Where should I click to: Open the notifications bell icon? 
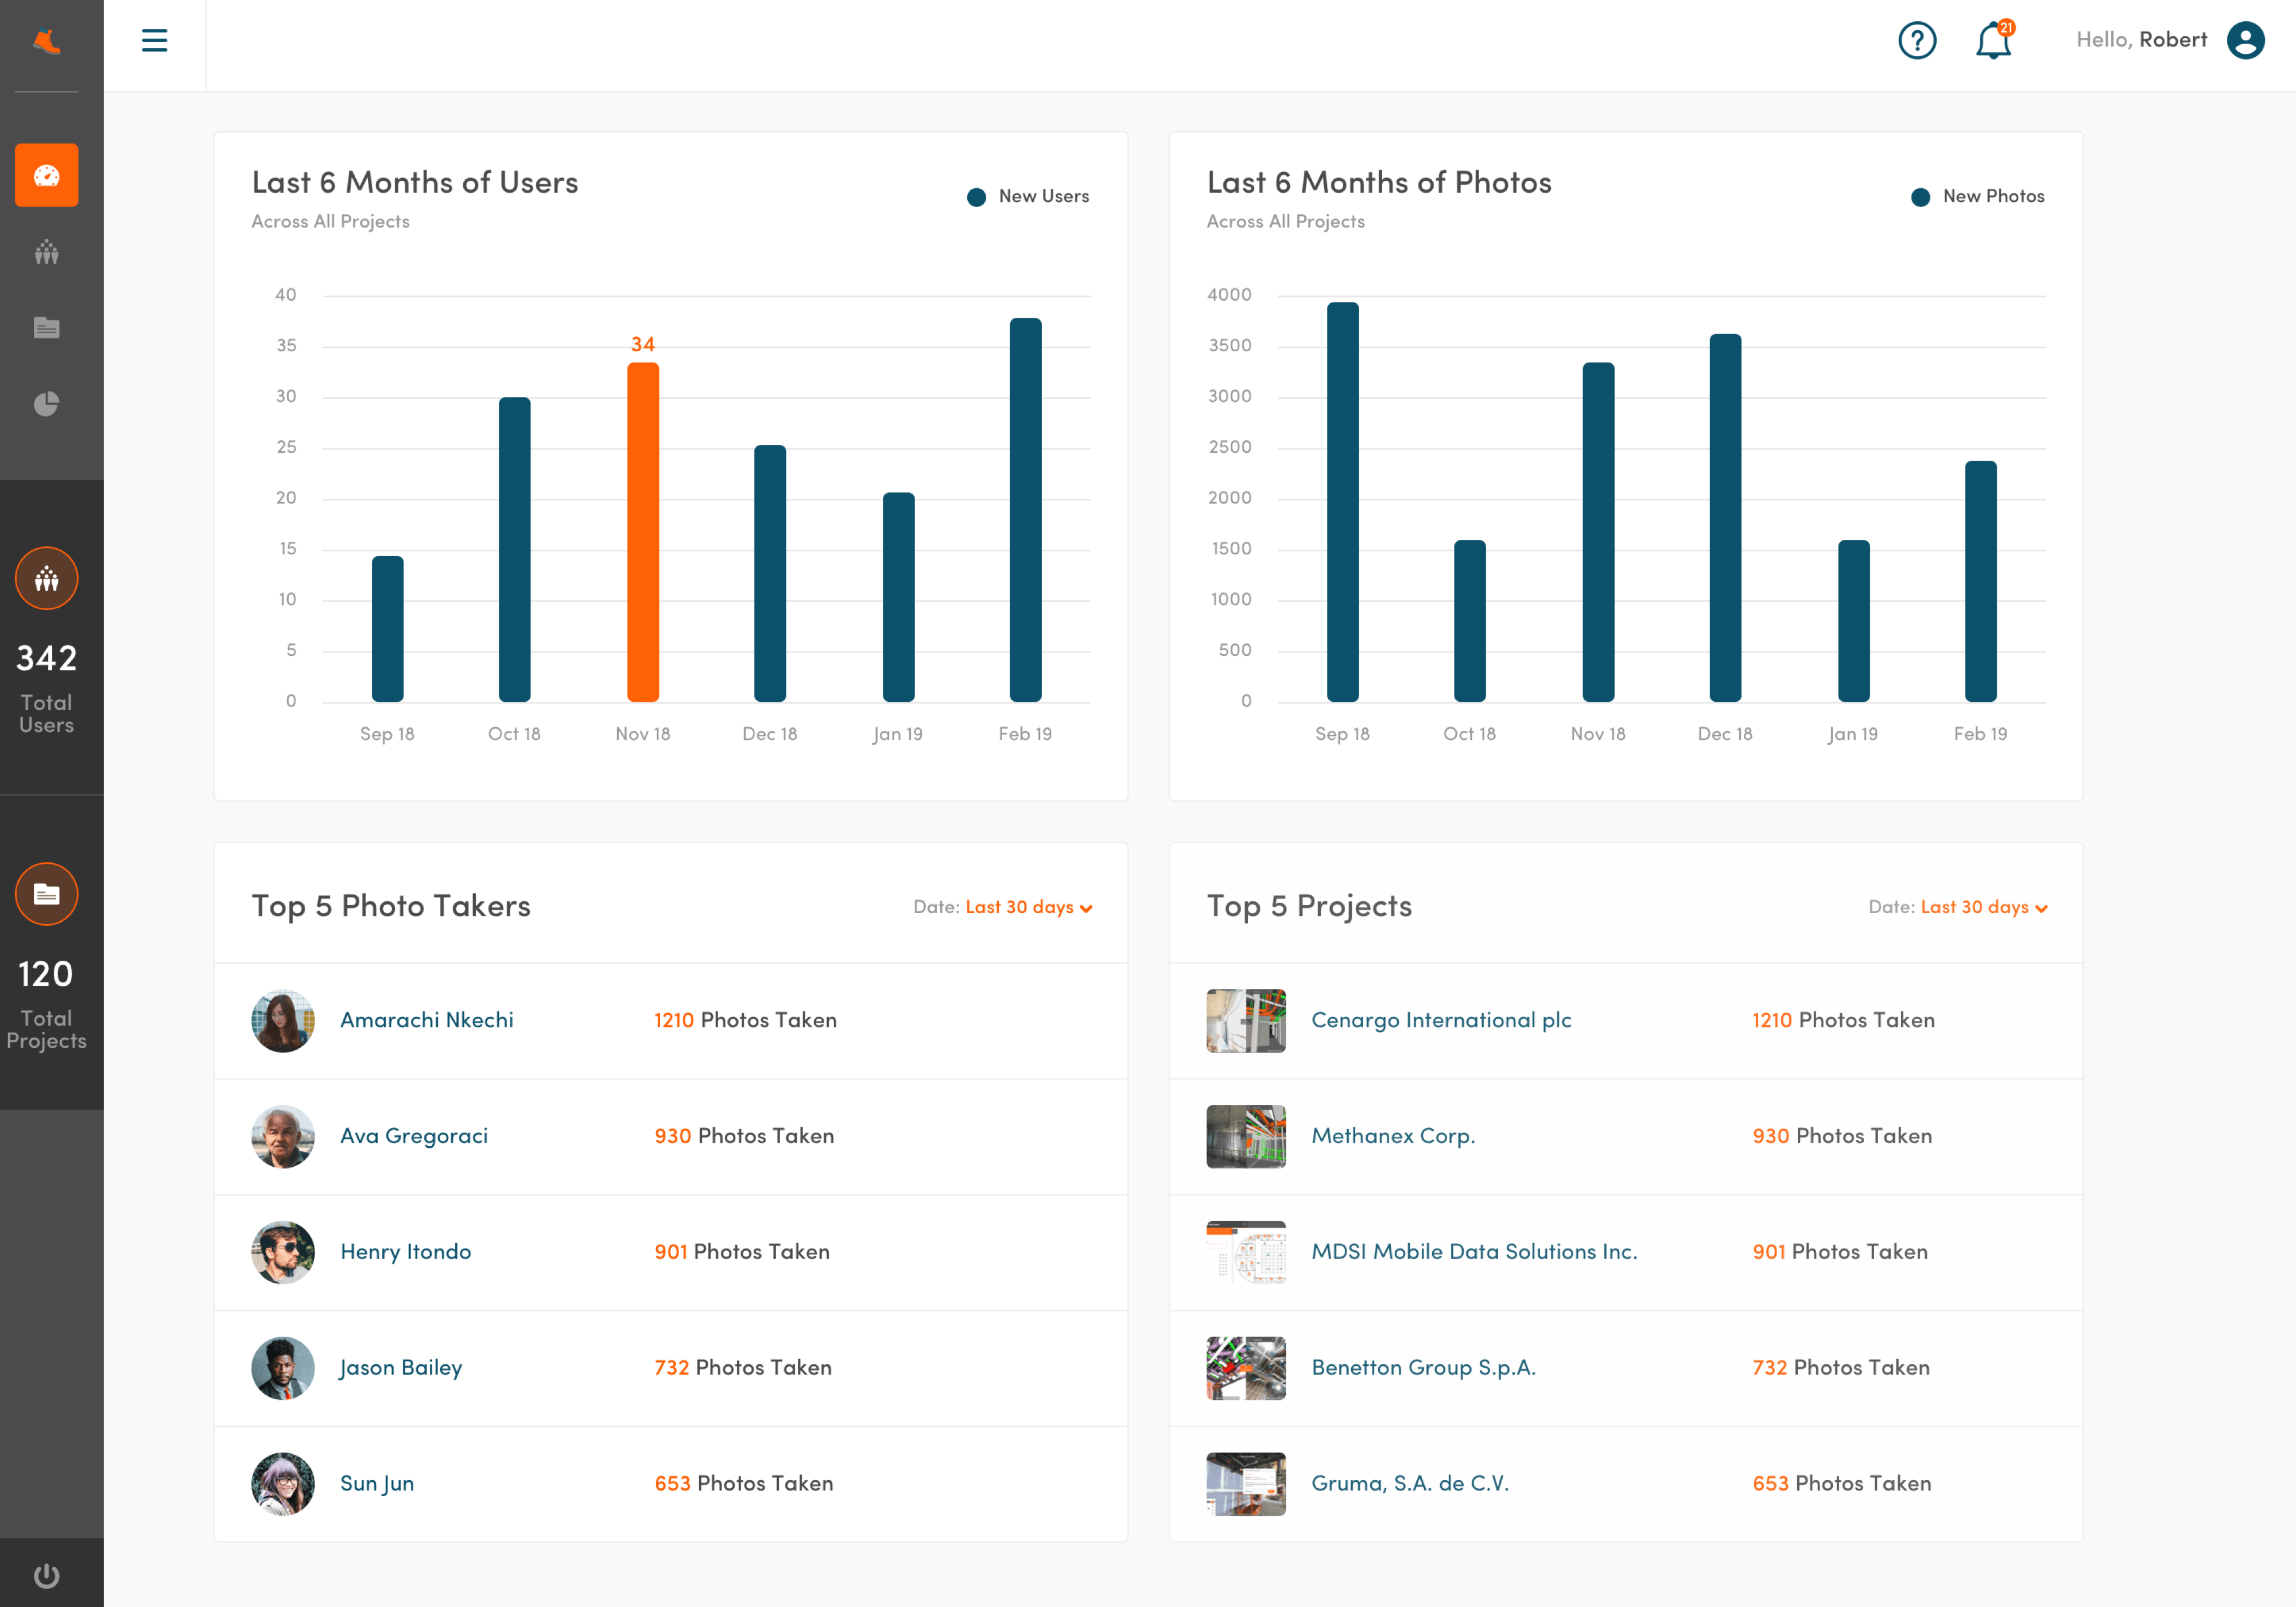coord(1993,41)
